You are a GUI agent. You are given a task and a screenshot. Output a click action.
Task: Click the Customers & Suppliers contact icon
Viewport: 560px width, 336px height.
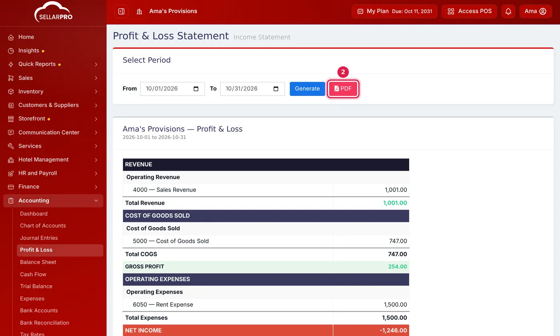tap(11, 105)
